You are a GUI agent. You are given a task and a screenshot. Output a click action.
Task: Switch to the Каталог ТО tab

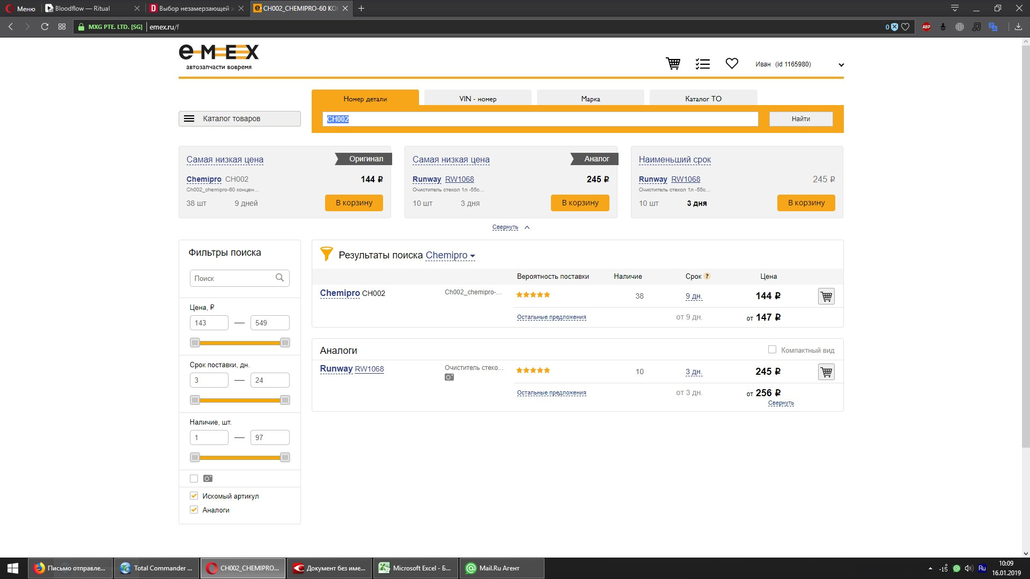703,99
